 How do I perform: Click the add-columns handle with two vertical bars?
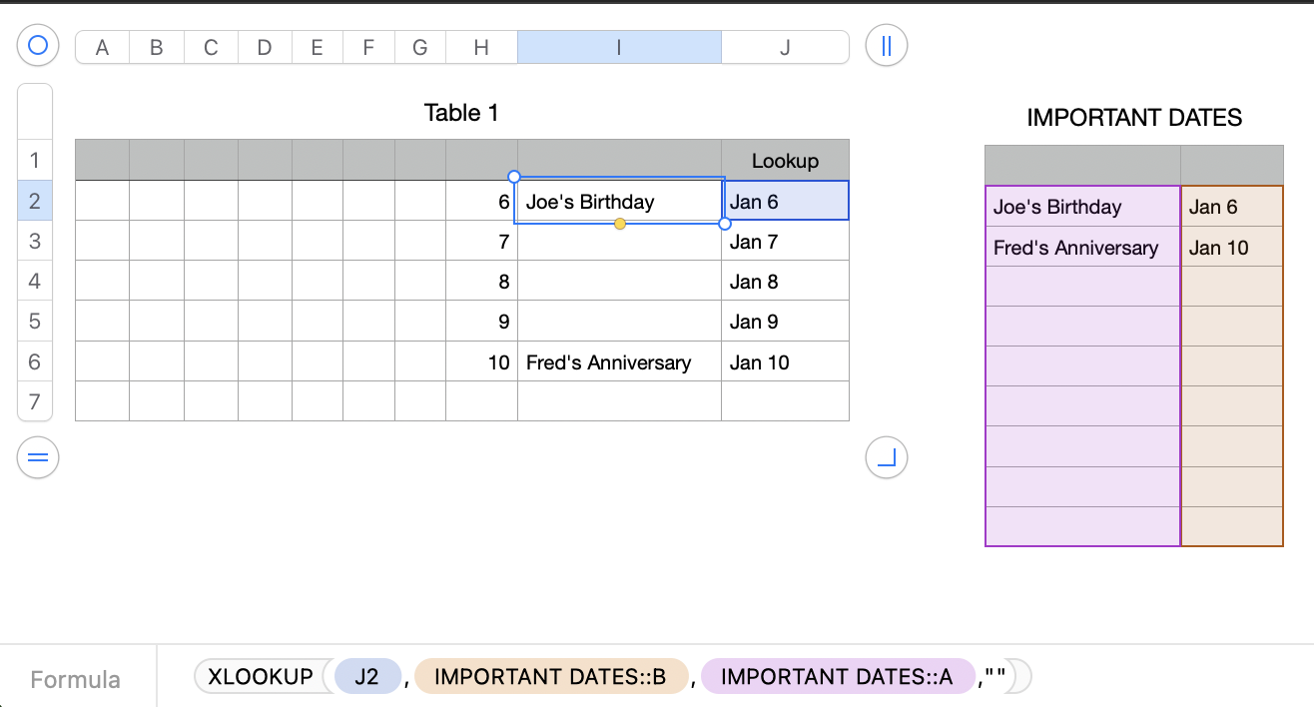pyautogui.click(x=886, y=46)
